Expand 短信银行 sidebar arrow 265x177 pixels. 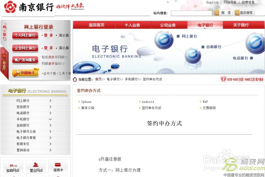coord(51,107)
